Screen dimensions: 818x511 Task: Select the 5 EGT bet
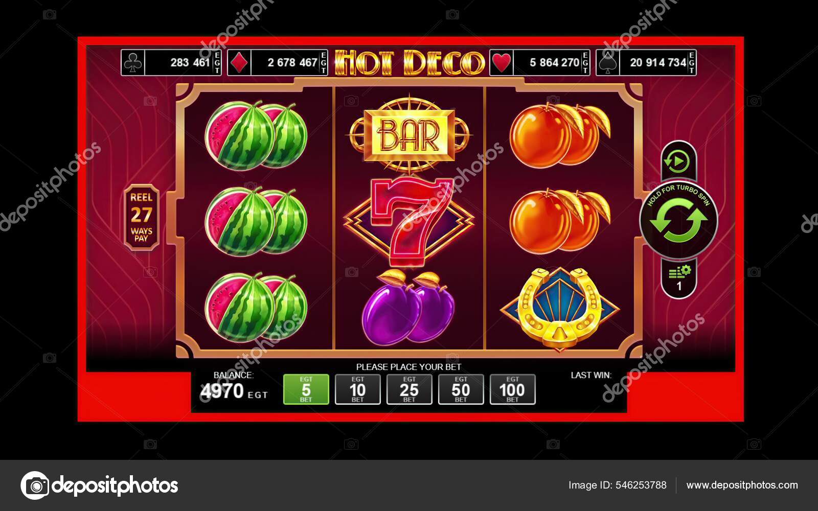point(306,389)
